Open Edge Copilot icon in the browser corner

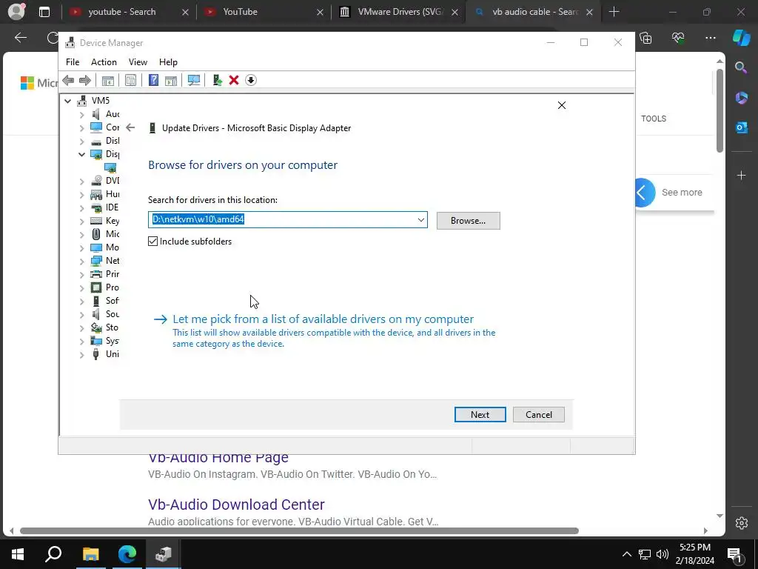[742, 37]
